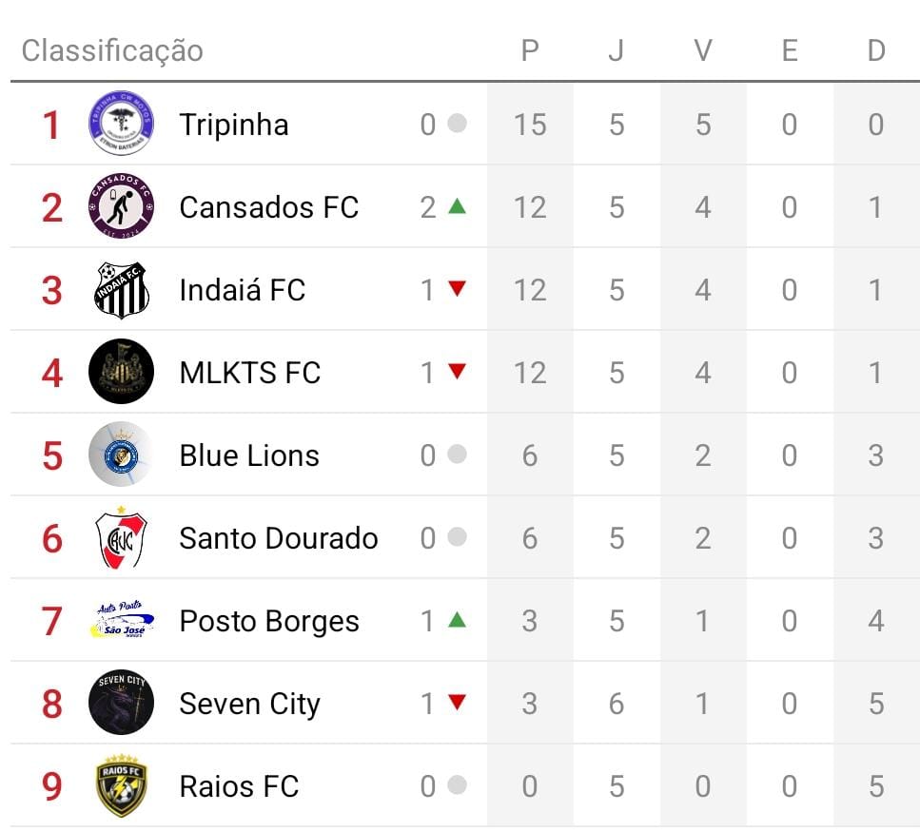Tap the Santo Dourado shield crest
The height and width of the screenshot is (832, 920).
(121, 537)
